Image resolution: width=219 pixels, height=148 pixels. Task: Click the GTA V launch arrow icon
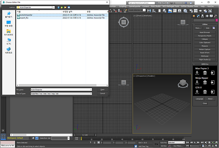coord(213,92)
